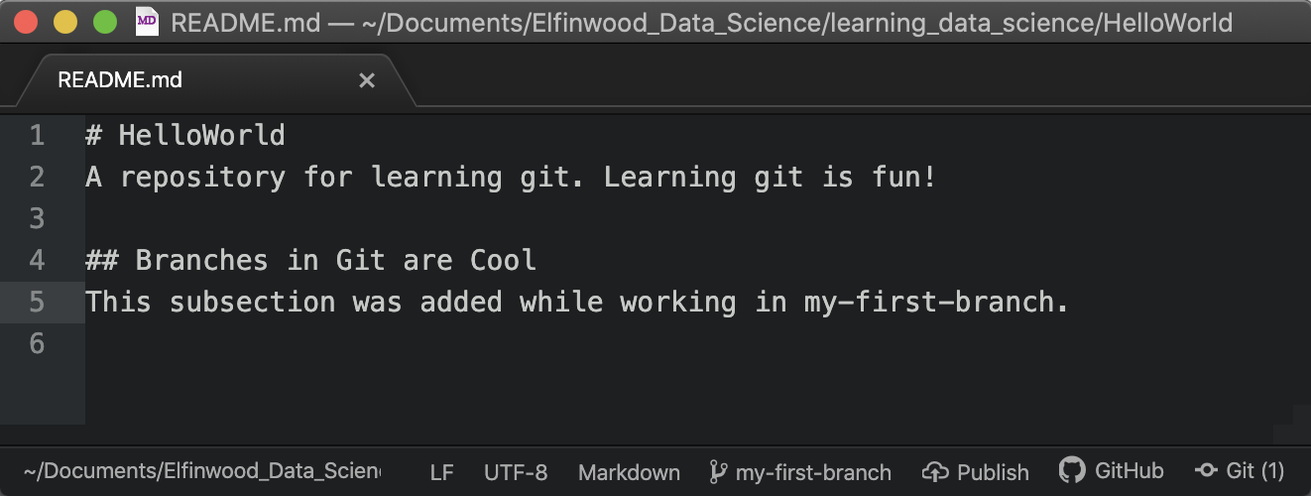Click the Git commit icon in status bar
This screenshot has height=496, width=1311.
(1206, 471)
